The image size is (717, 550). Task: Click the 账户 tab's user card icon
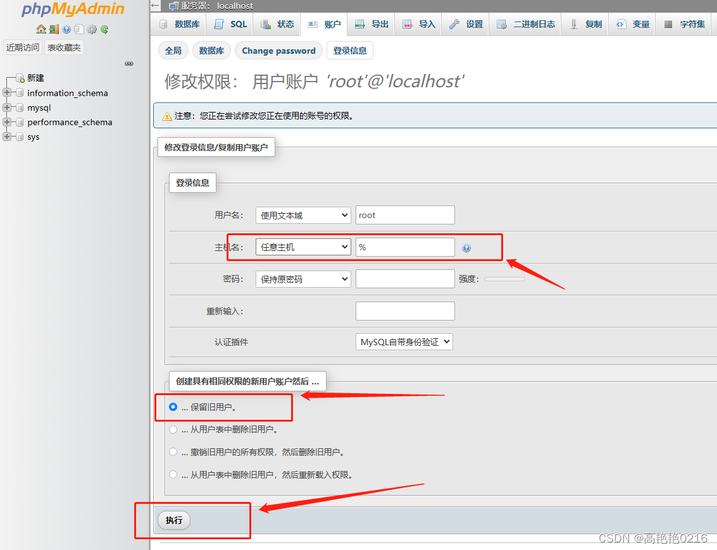pyautogui.click(x=313, y=24)
